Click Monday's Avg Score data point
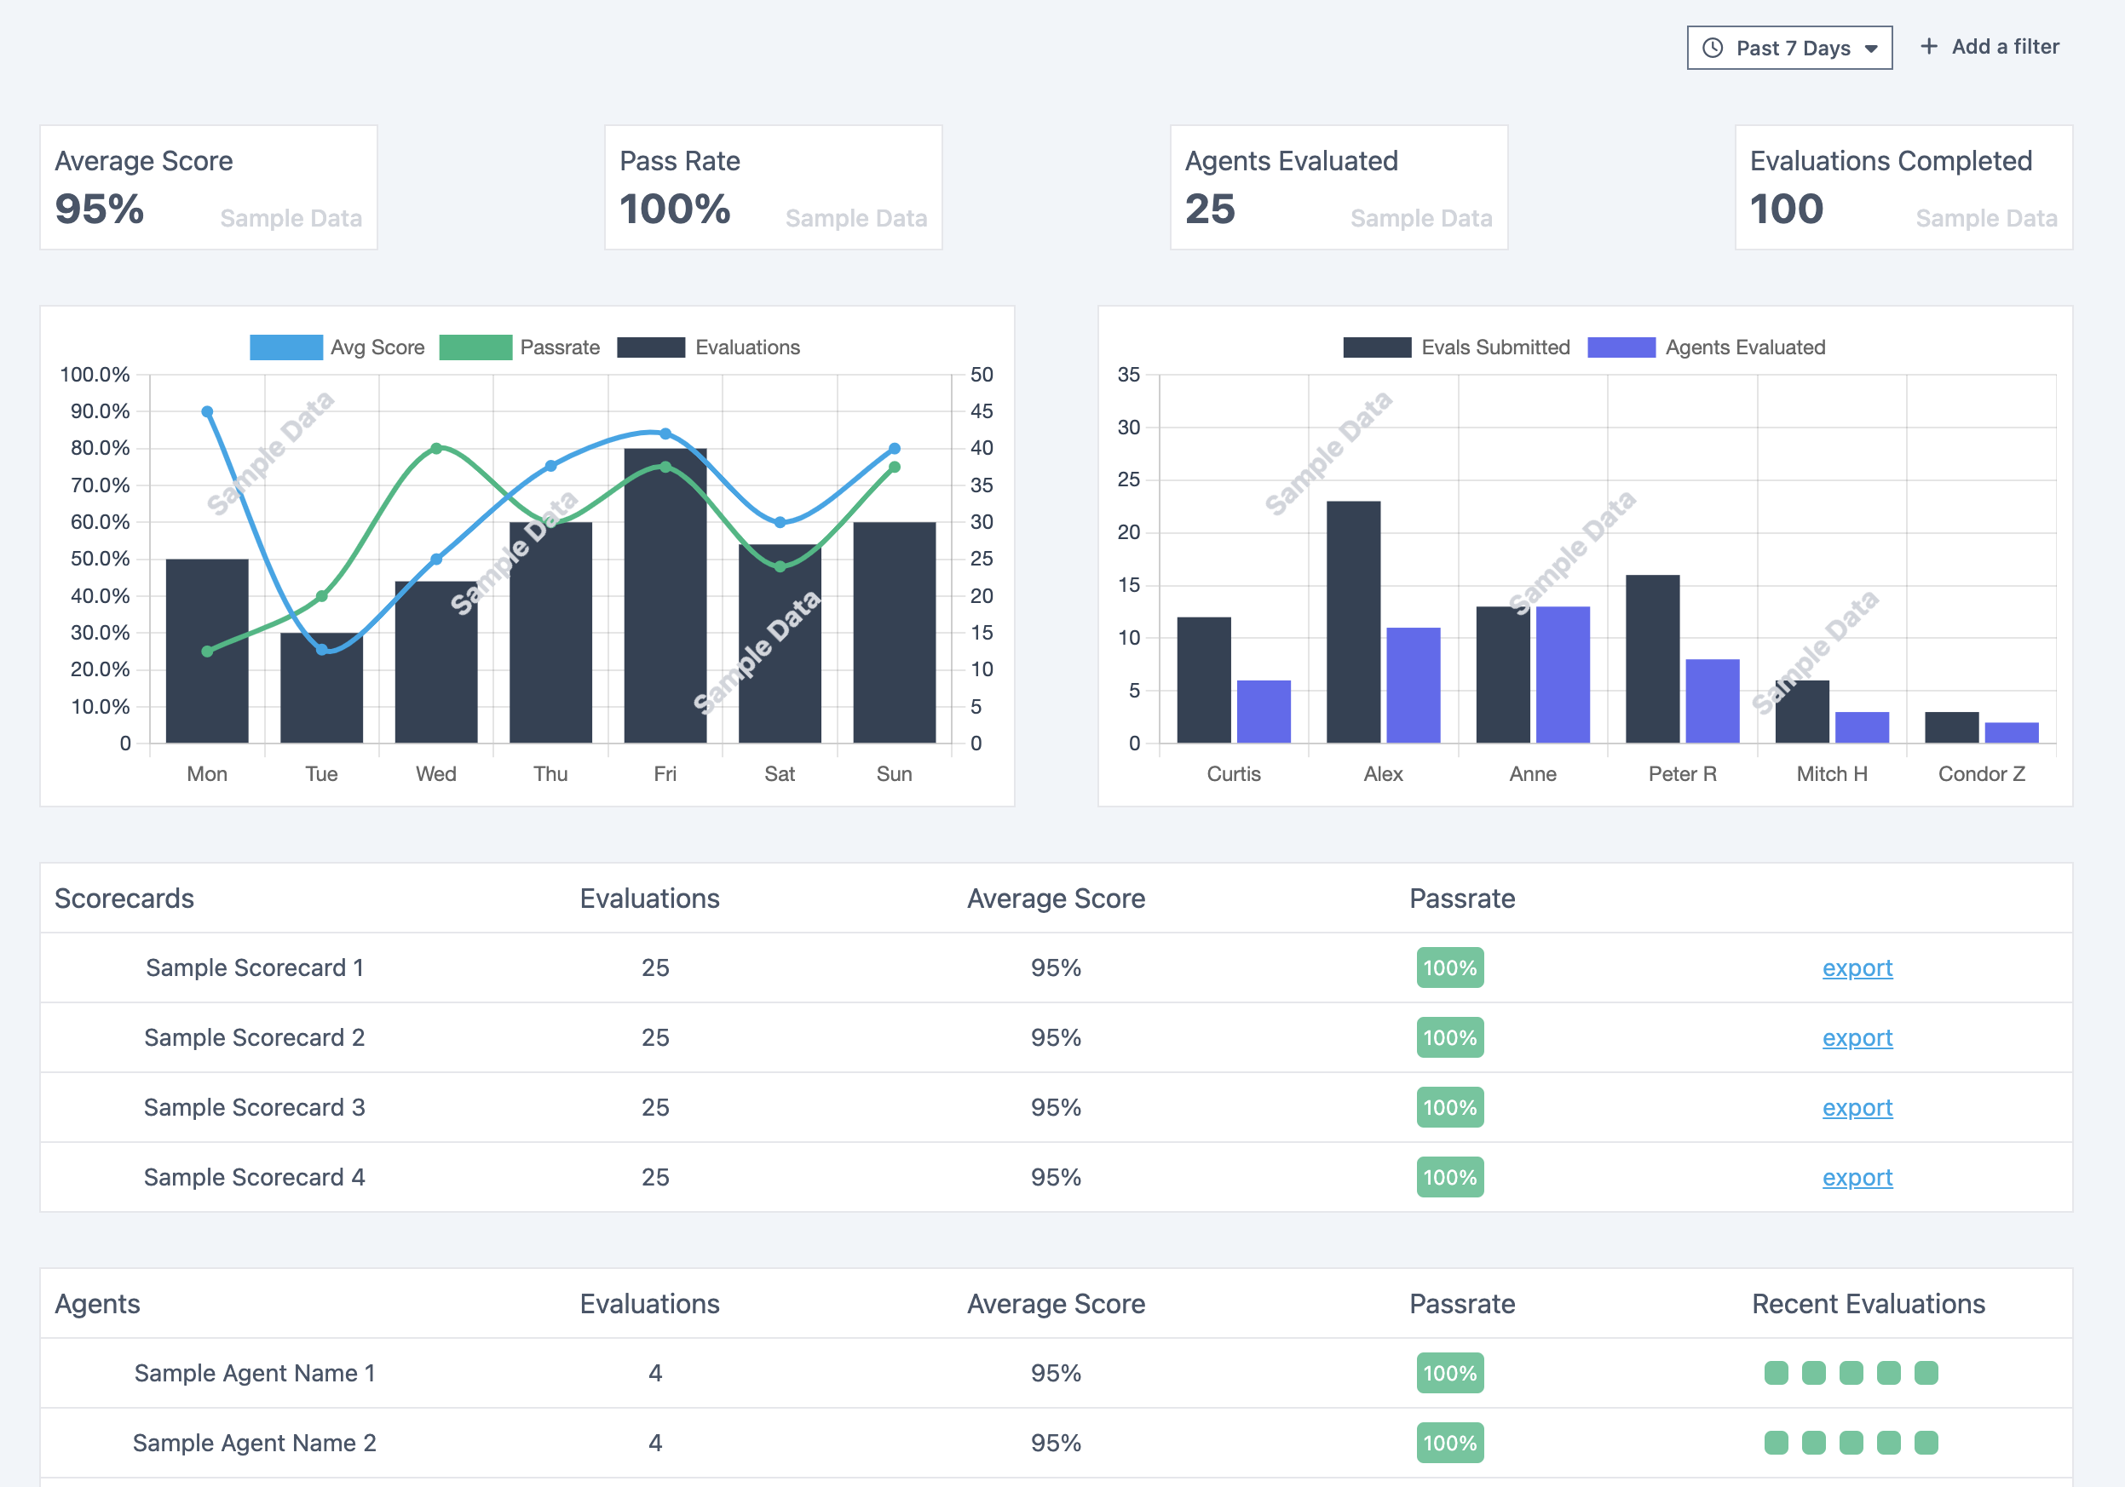Viewport: 2125px width, 1487px height. (x=207, y=411)
